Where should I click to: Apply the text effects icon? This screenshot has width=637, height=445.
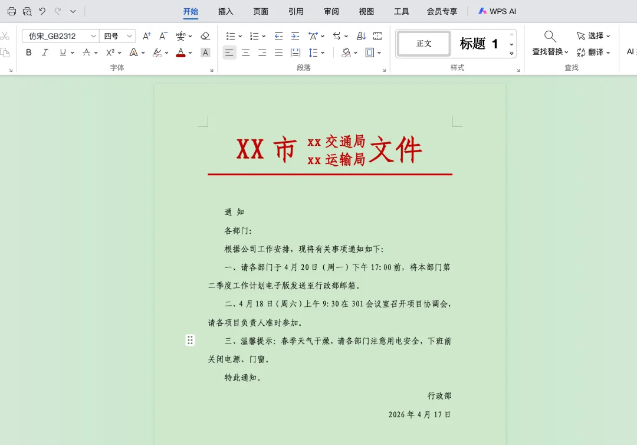[133, 53]
